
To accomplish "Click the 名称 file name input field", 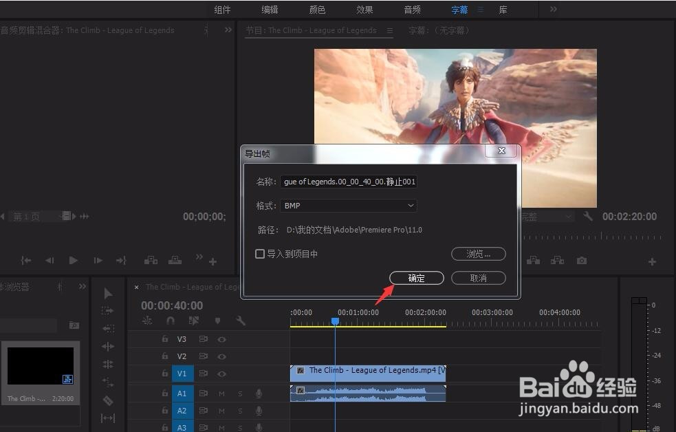I will point(349,182).
